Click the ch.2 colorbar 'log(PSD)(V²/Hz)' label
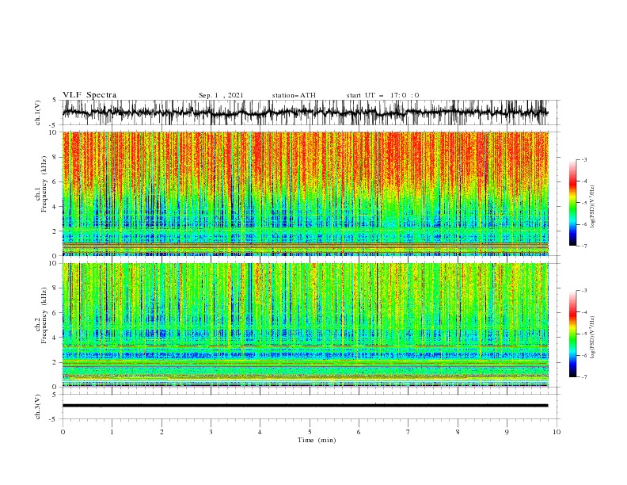 pos(593,337)
